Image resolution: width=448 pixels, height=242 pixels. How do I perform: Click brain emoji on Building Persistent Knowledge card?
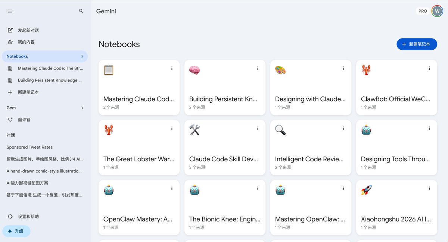[195, 70]
